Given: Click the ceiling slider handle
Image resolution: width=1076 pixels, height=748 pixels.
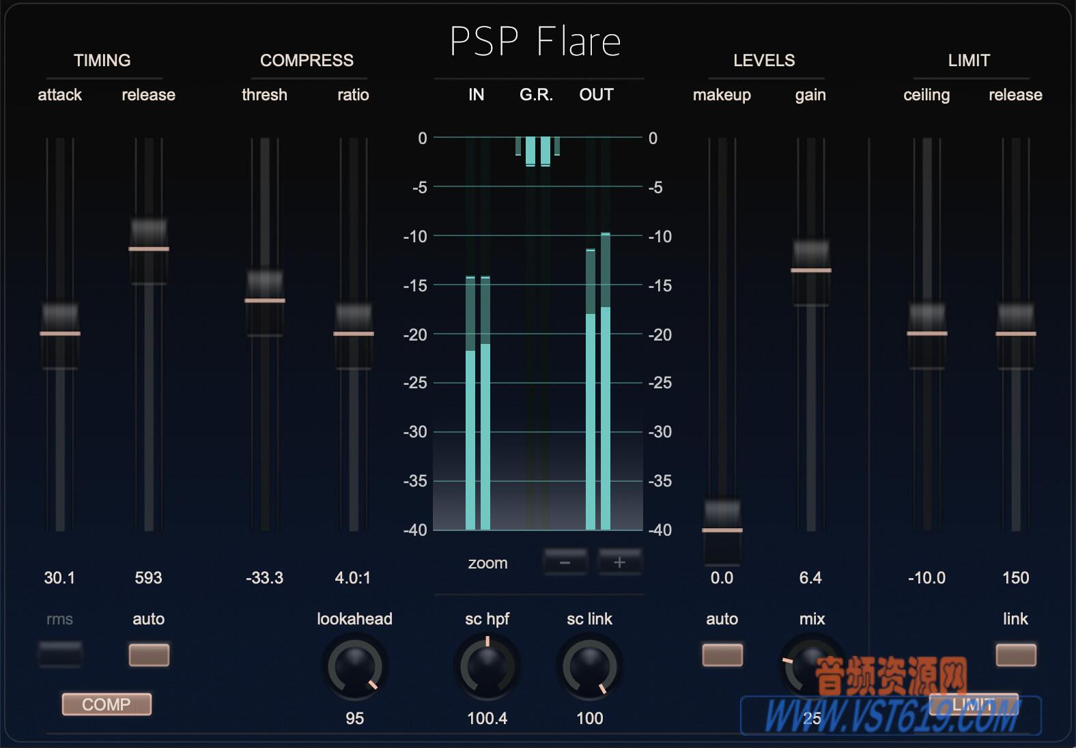Looking at the screenshot, I should pos(927,334).
